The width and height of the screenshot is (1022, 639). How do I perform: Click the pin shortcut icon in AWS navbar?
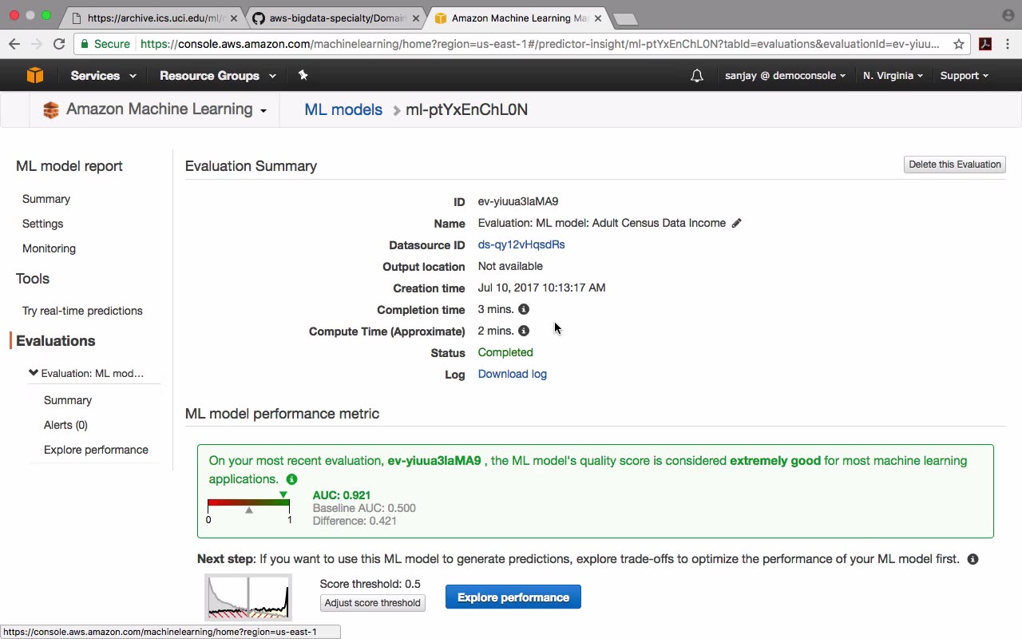click(303, 75)
